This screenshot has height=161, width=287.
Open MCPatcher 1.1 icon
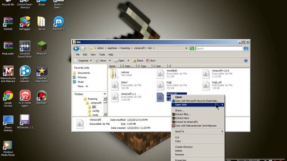25,122
